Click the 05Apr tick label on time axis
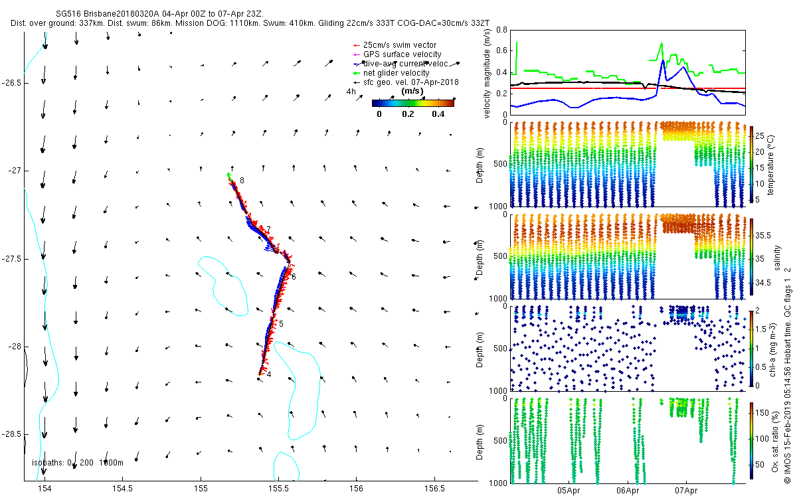The image size is (797, 498). pos(570,491)
